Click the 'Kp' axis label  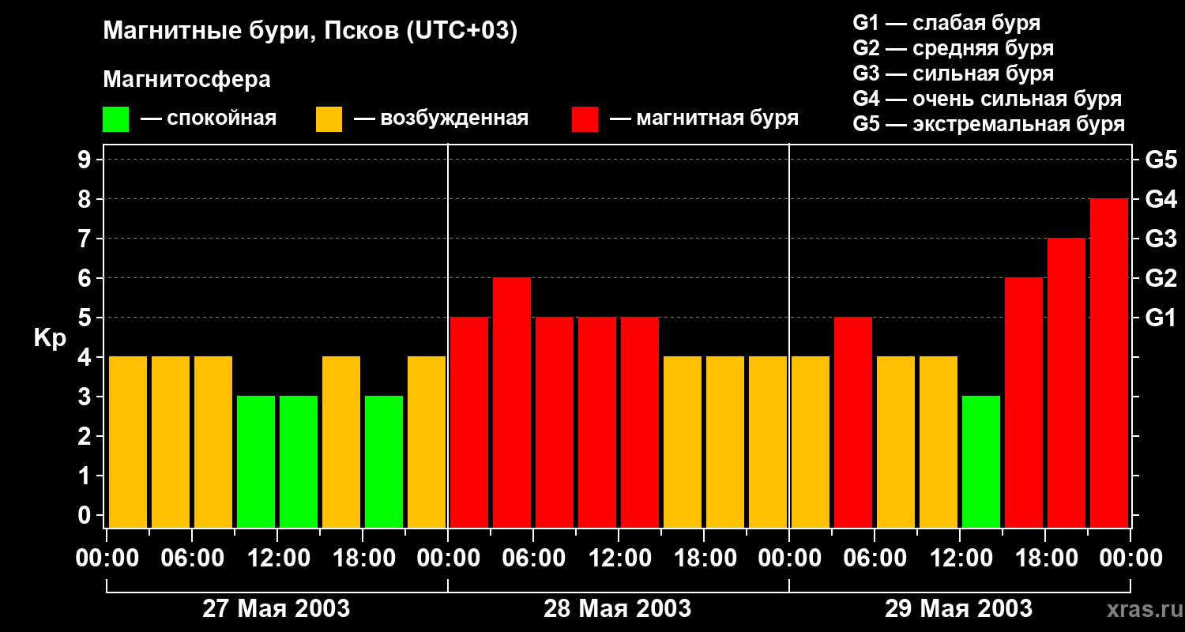tap(50, 337)
